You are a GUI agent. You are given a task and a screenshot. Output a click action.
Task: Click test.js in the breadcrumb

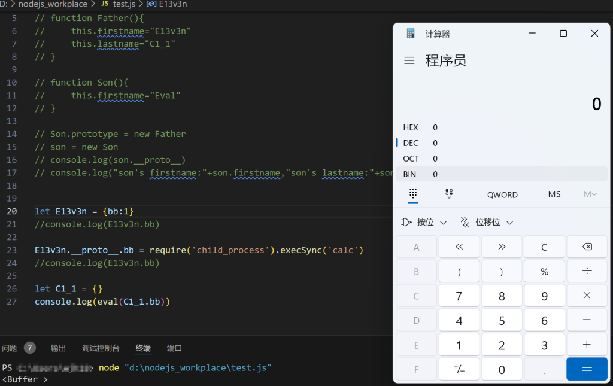tap(124, 4)
